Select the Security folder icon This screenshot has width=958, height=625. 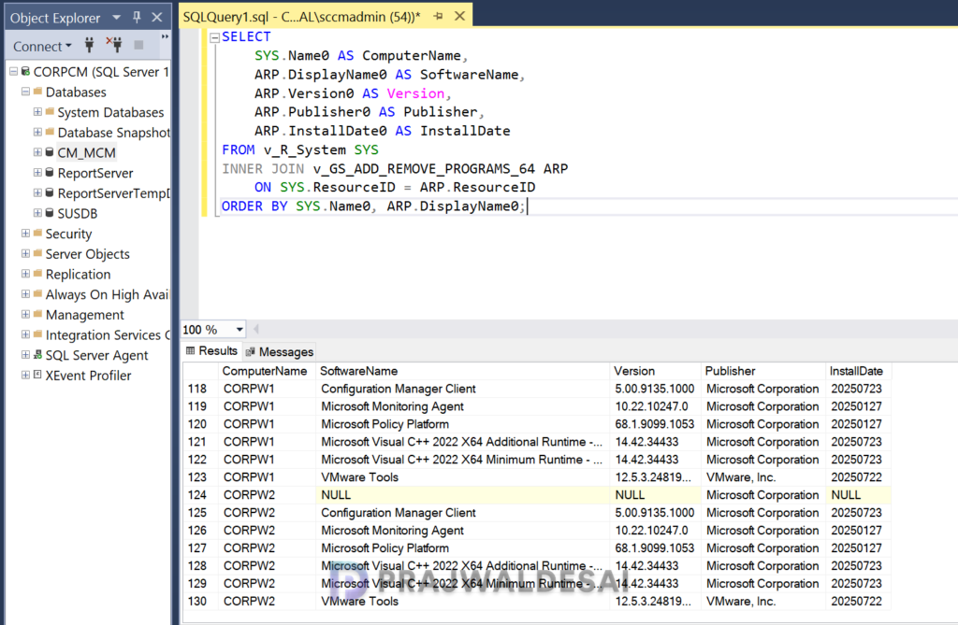(x=37, y=234)
